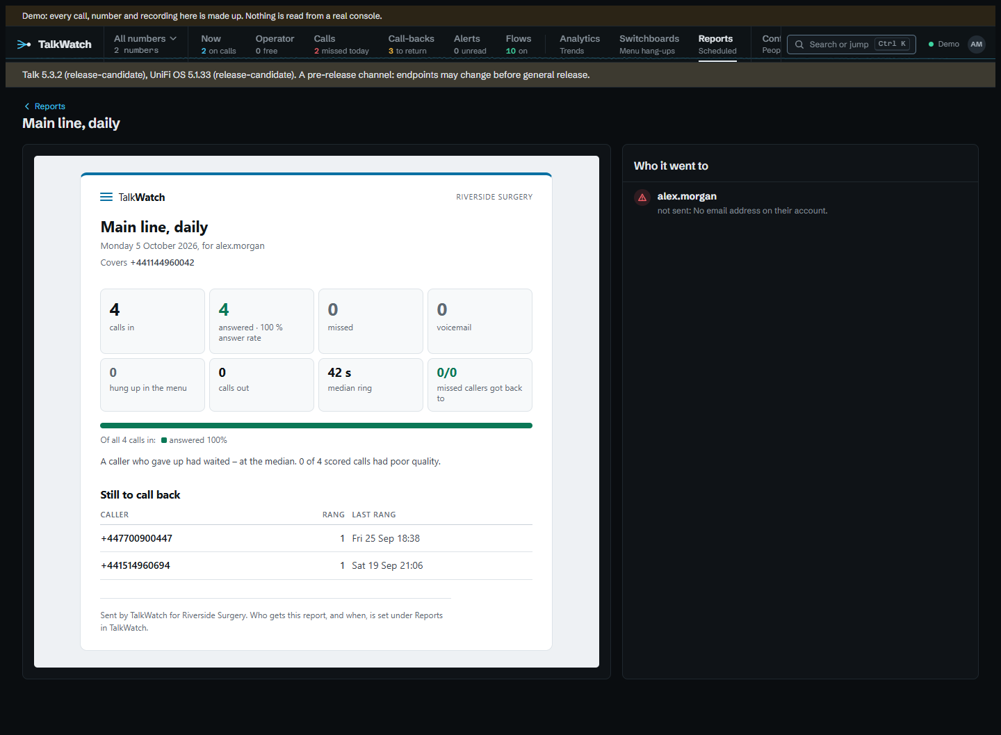Screen dimensions: 1001x735
Task: Click the hamburger icon in report header
Action: click(x=106, y=197)
